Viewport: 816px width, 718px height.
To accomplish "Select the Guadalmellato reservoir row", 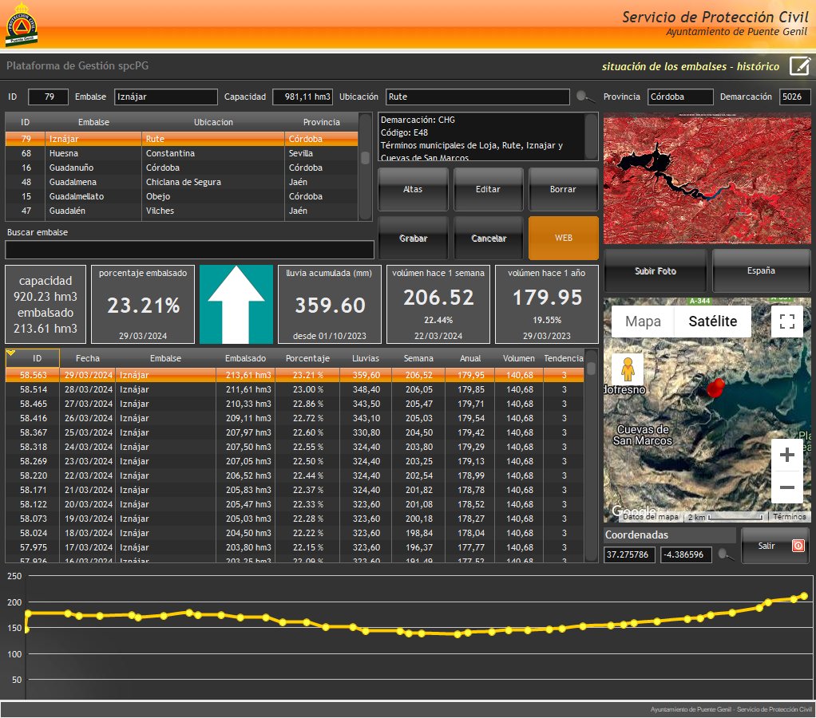I will [181, 196].
